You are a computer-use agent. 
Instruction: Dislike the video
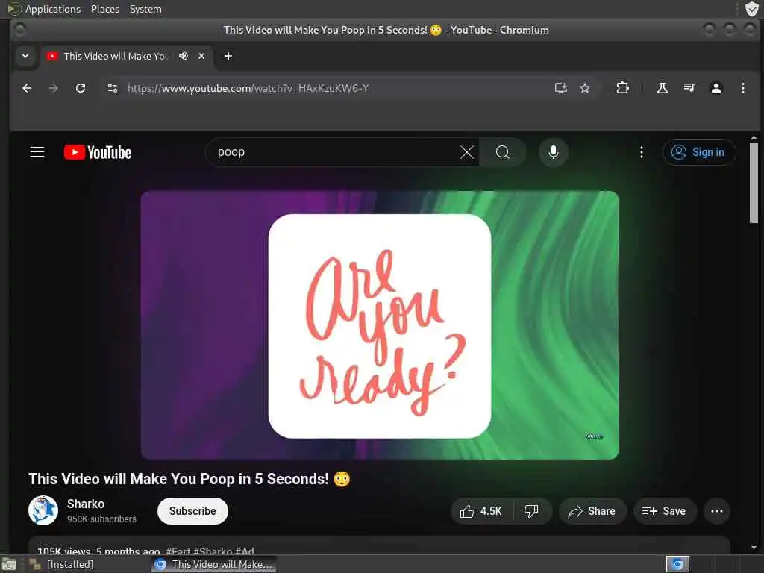531,511
